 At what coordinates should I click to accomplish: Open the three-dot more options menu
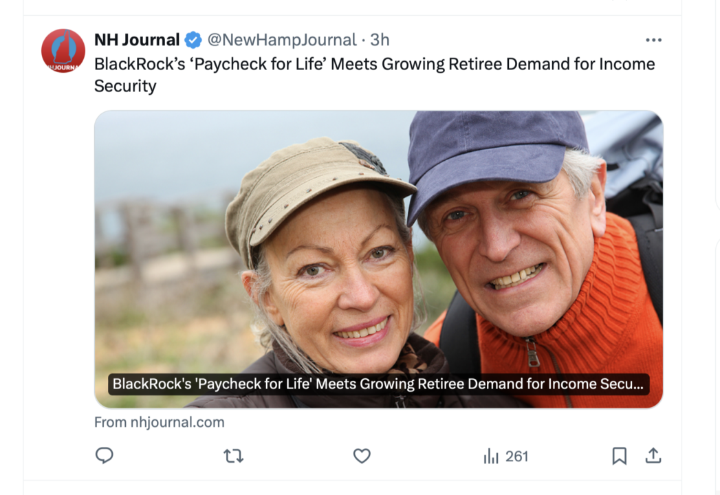click(x=653, y=40)
